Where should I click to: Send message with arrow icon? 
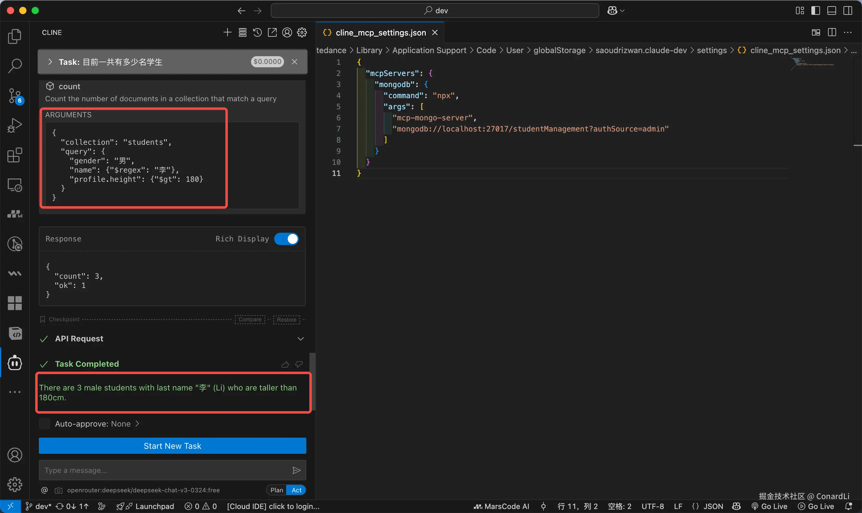coord(296,470)
